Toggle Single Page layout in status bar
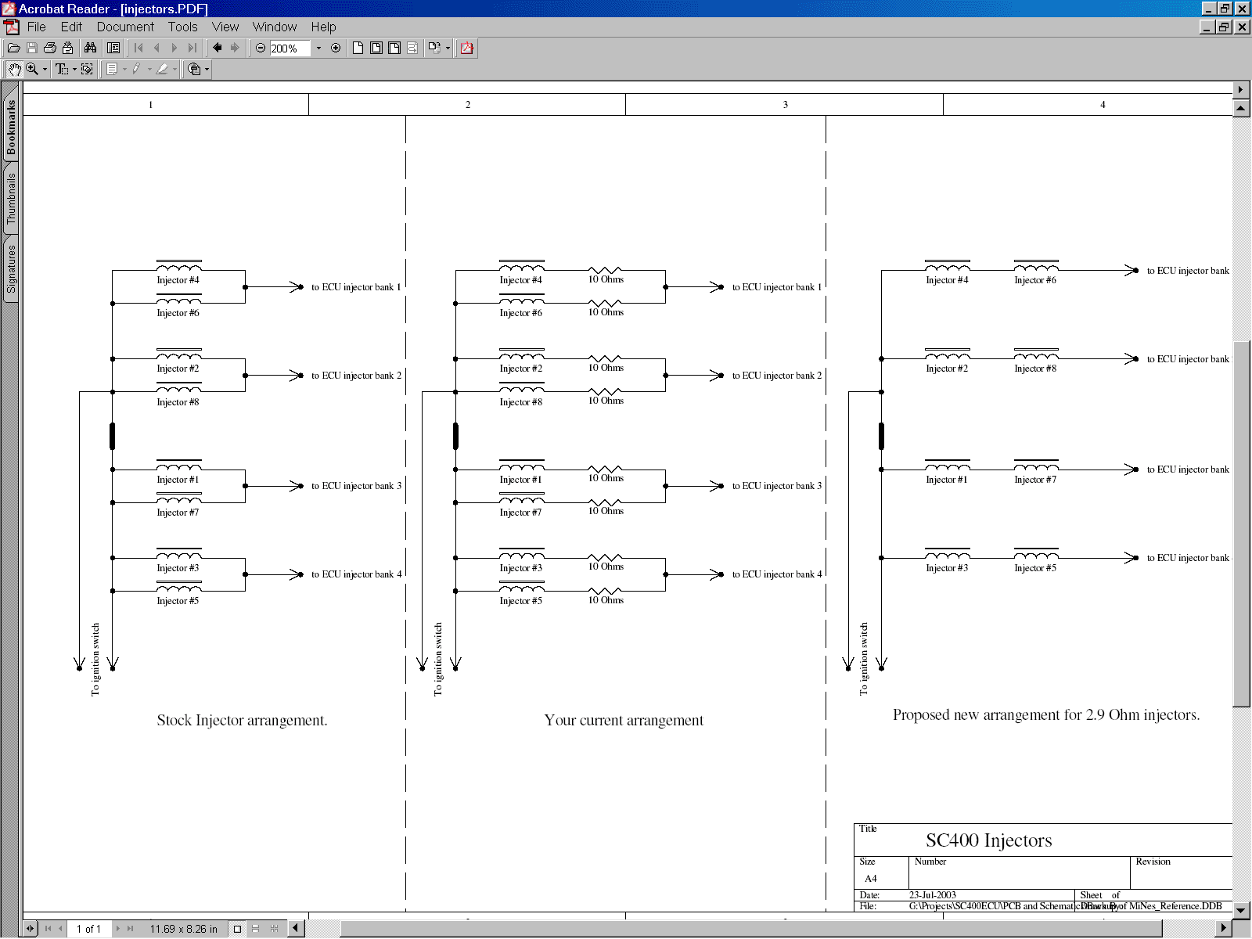 tap(237, 929)
